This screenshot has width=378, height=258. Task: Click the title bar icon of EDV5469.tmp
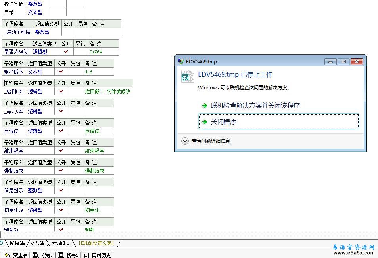[x=181, y=61]
